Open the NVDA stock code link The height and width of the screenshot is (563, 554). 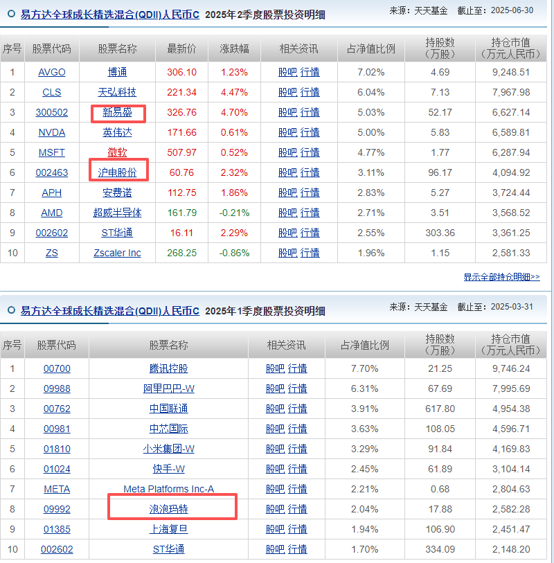click(x=52, y=132)
